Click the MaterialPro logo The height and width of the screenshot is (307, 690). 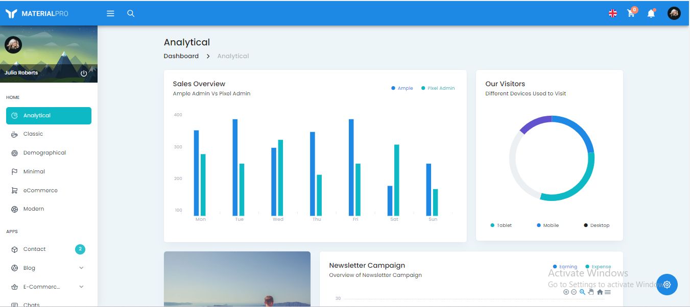click(37, 13)
